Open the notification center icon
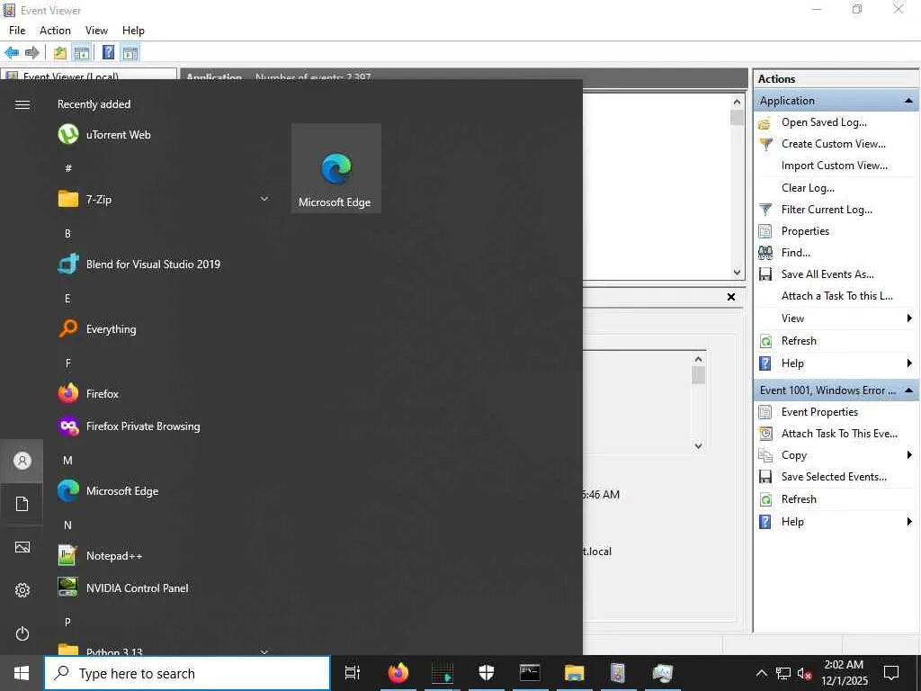The image size is (921, 691). (891, 673)
